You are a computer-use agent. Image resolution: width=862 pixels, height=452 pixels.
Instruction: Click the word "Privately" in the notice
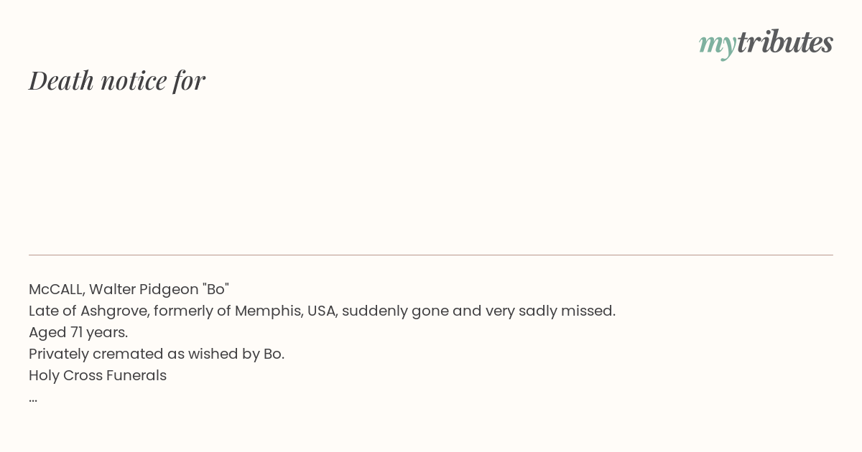(59, 354)
